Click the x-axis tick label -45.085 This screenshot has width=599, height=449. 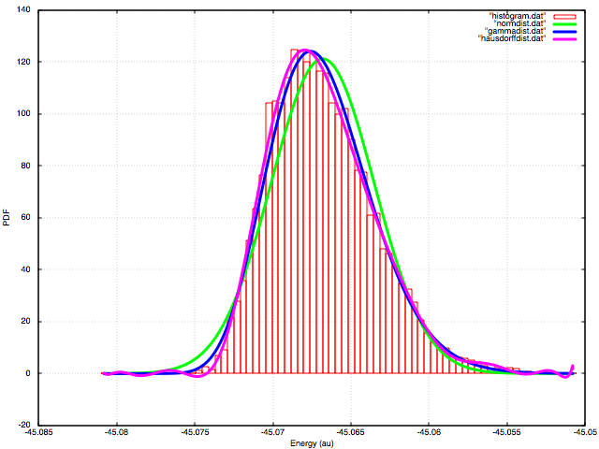(x=38, y=432)
